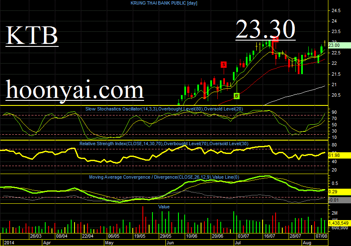
Task: Select the 1,438,549 volume value tag
Action: (339, 223)
